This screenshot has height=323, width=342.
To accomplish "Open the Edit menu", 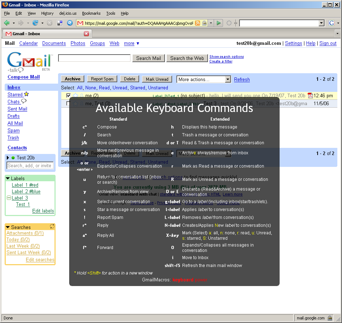I will click(19, 13).
